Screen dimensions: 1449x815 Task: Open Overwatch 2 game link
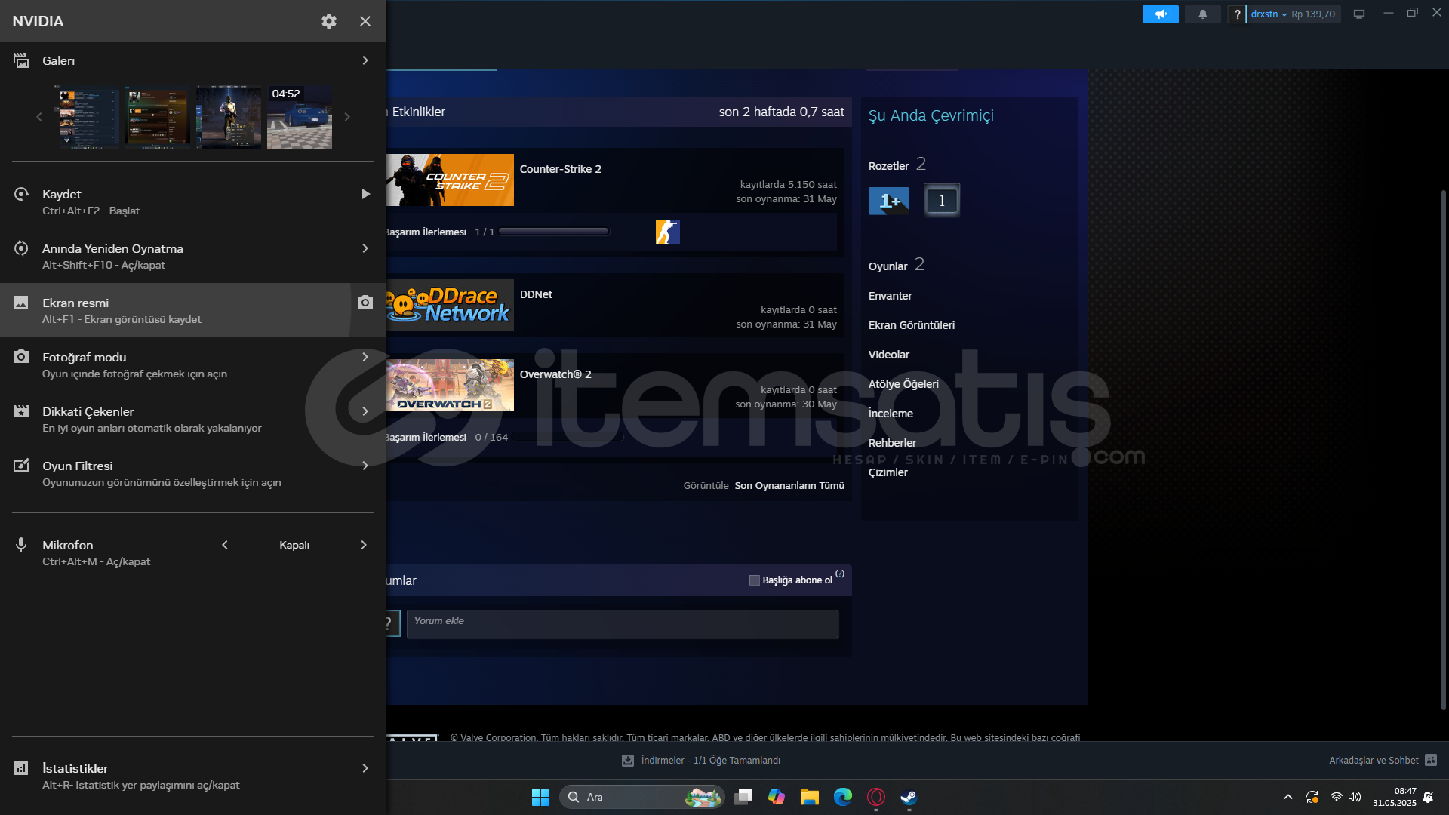(555, 374)
